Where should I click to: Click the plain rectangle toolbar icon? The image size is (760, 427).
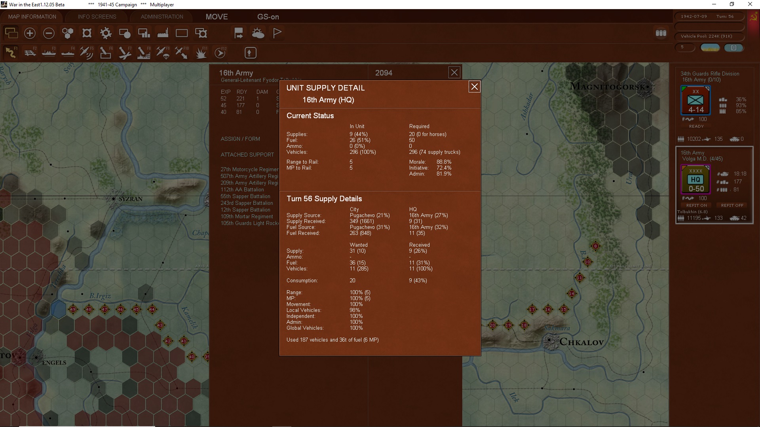click(x=182, y=33)
